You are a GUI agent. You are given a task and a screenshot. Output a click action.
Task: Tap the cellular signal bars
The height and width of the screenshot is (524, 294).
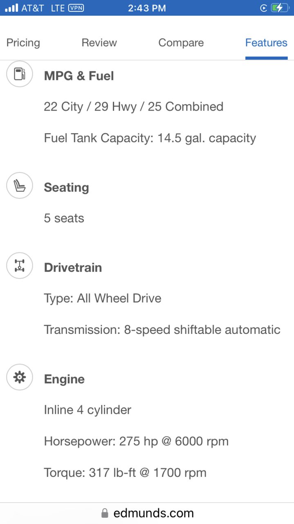(11, 8)
